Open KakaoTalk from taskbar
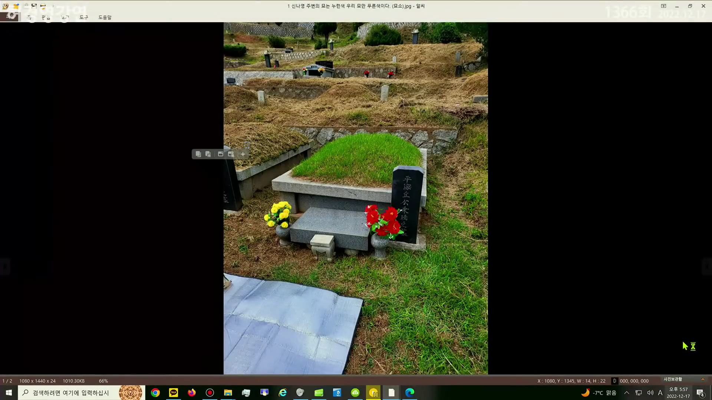 pyautogui.click(x=174, y=393)
